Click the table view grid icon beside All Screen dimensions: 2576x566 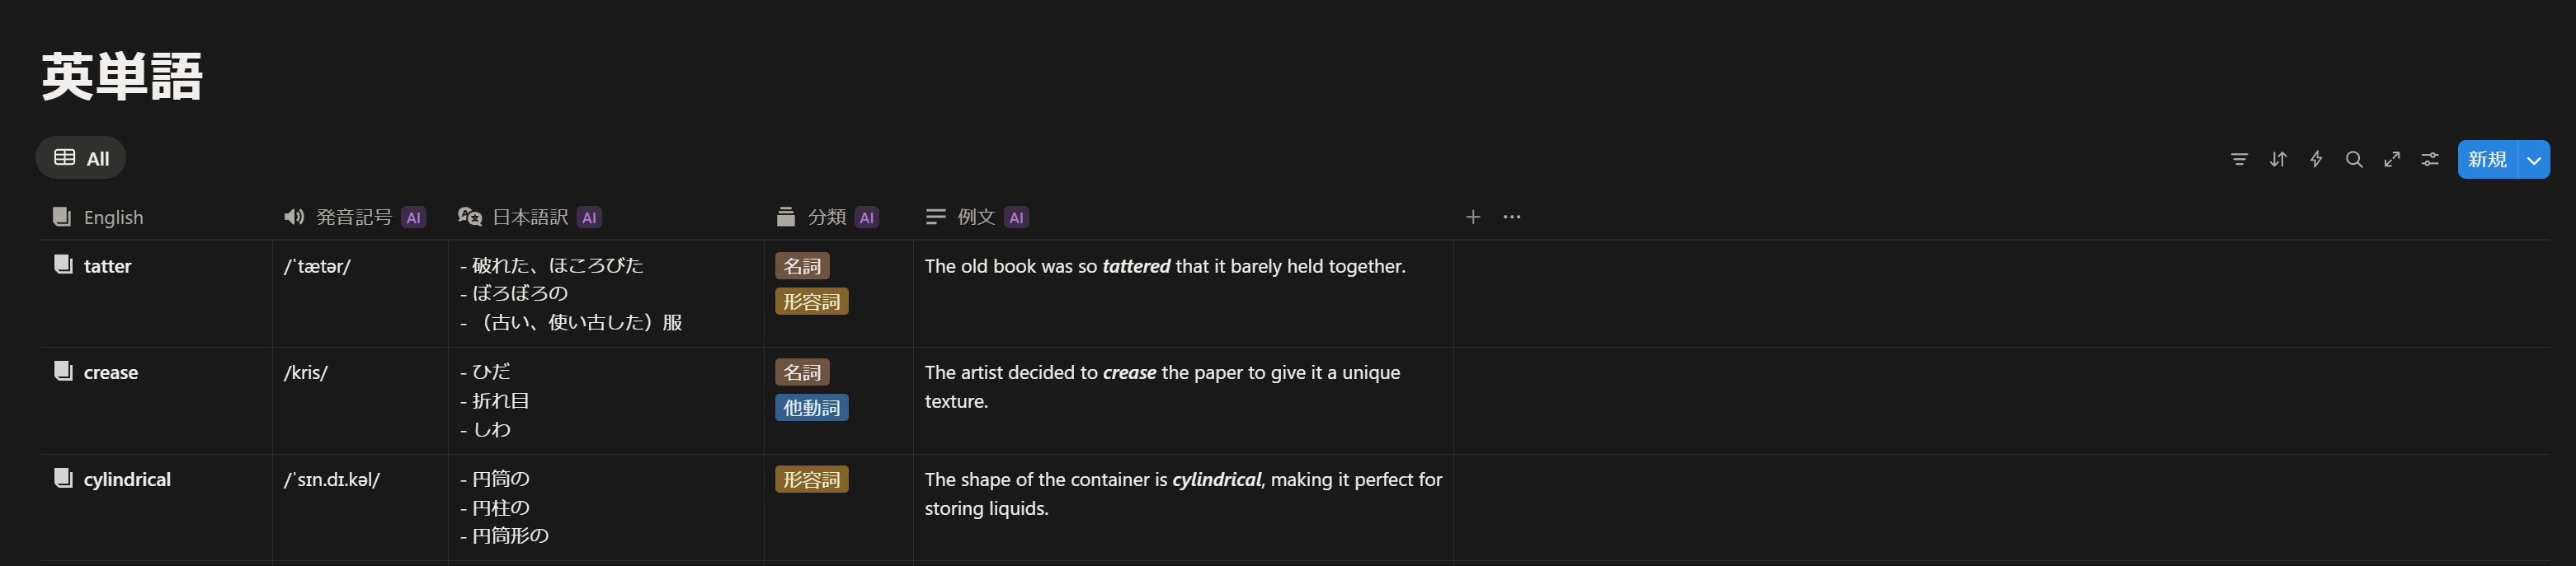tap(64, 157)
